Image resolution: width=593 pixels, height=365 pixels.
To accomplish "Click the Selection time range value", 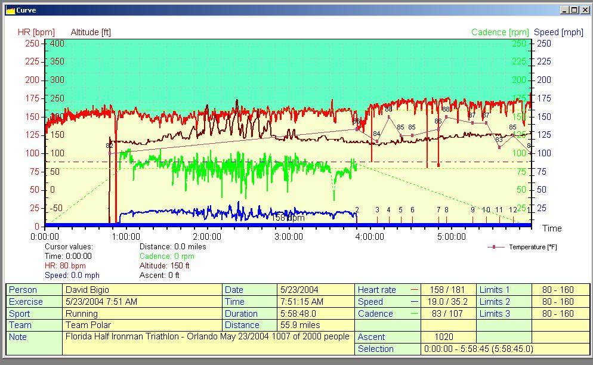I will tap(478, 349).
